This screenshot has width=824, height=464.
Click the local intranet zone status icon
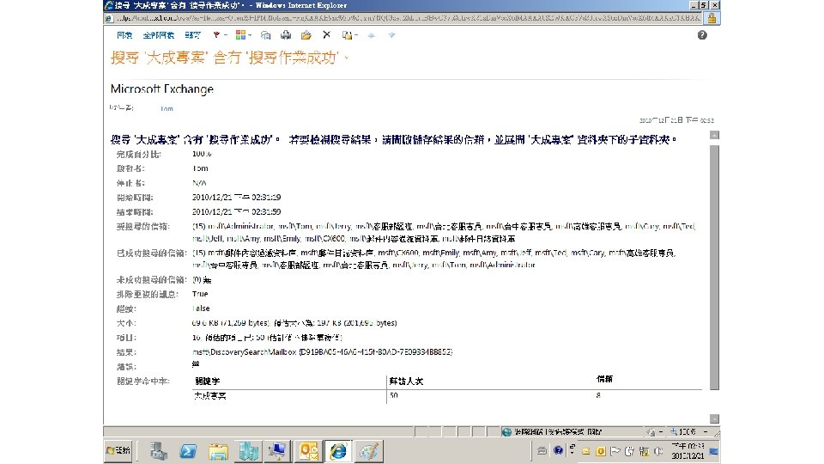[506, 432]
